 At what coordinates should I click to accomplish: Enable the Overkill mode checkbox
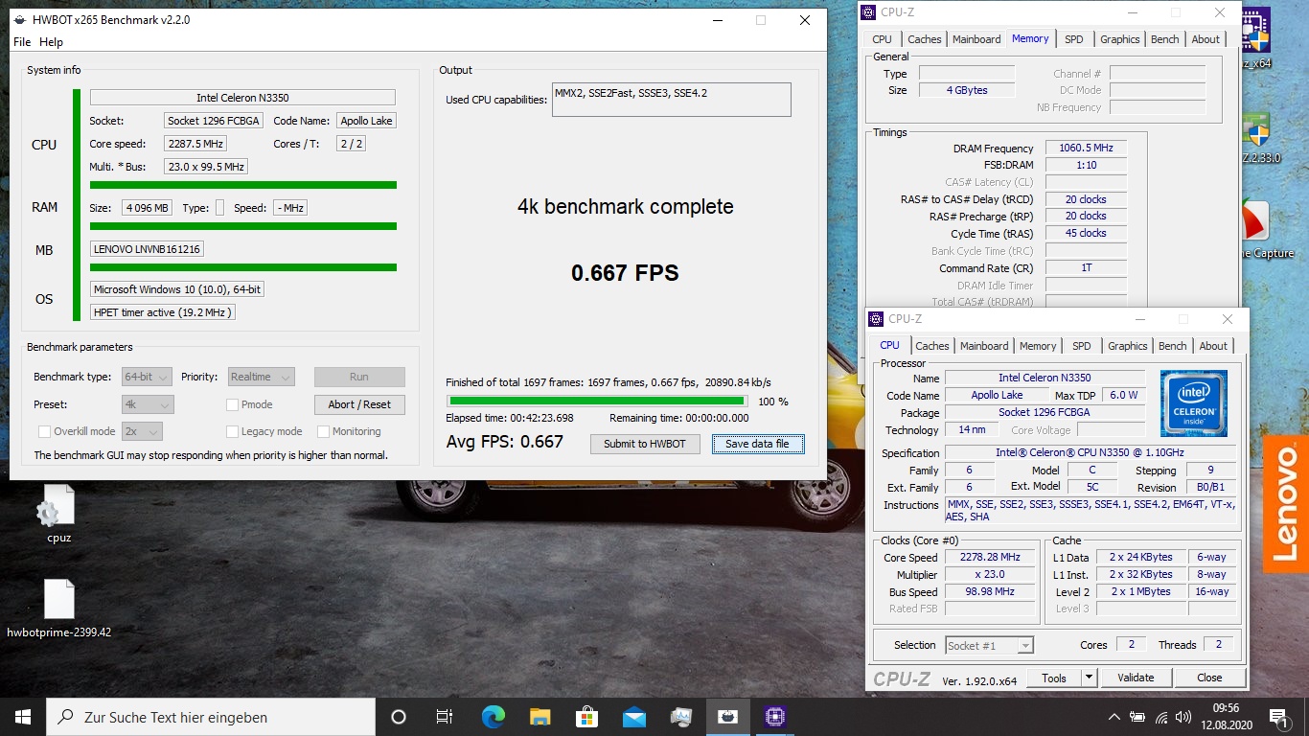click(x=44, y=431)
